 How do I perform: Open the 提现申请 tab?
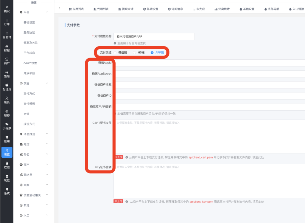tap(126, 9)
